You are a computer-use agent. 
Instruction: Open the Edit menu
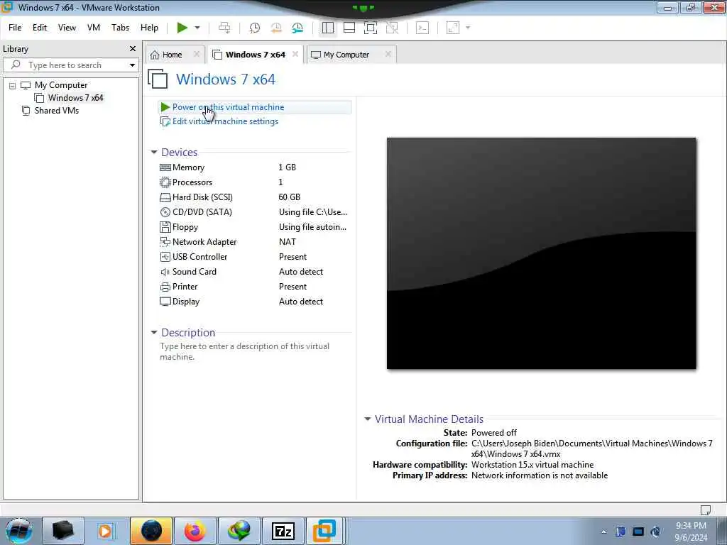point(40,28)
